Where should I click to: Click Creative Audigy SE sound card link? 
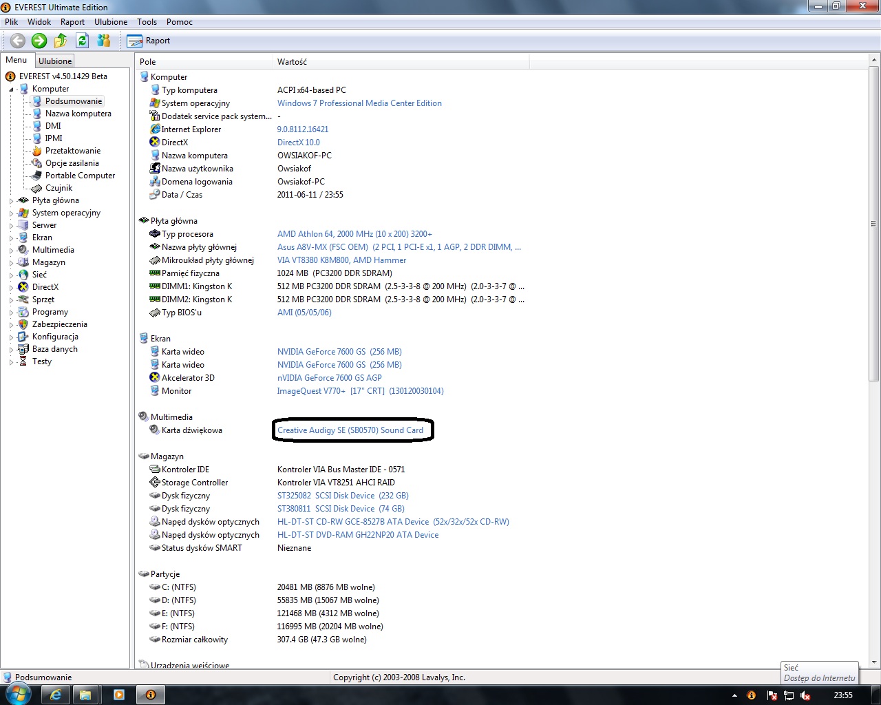tap(350, 430)
